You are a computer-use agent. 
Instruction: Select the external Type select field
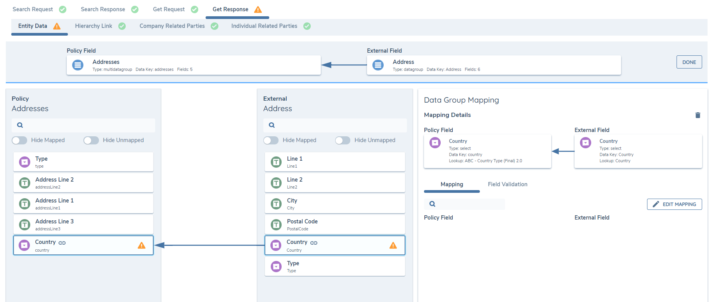pyautogui.click(x=335, y=266)
